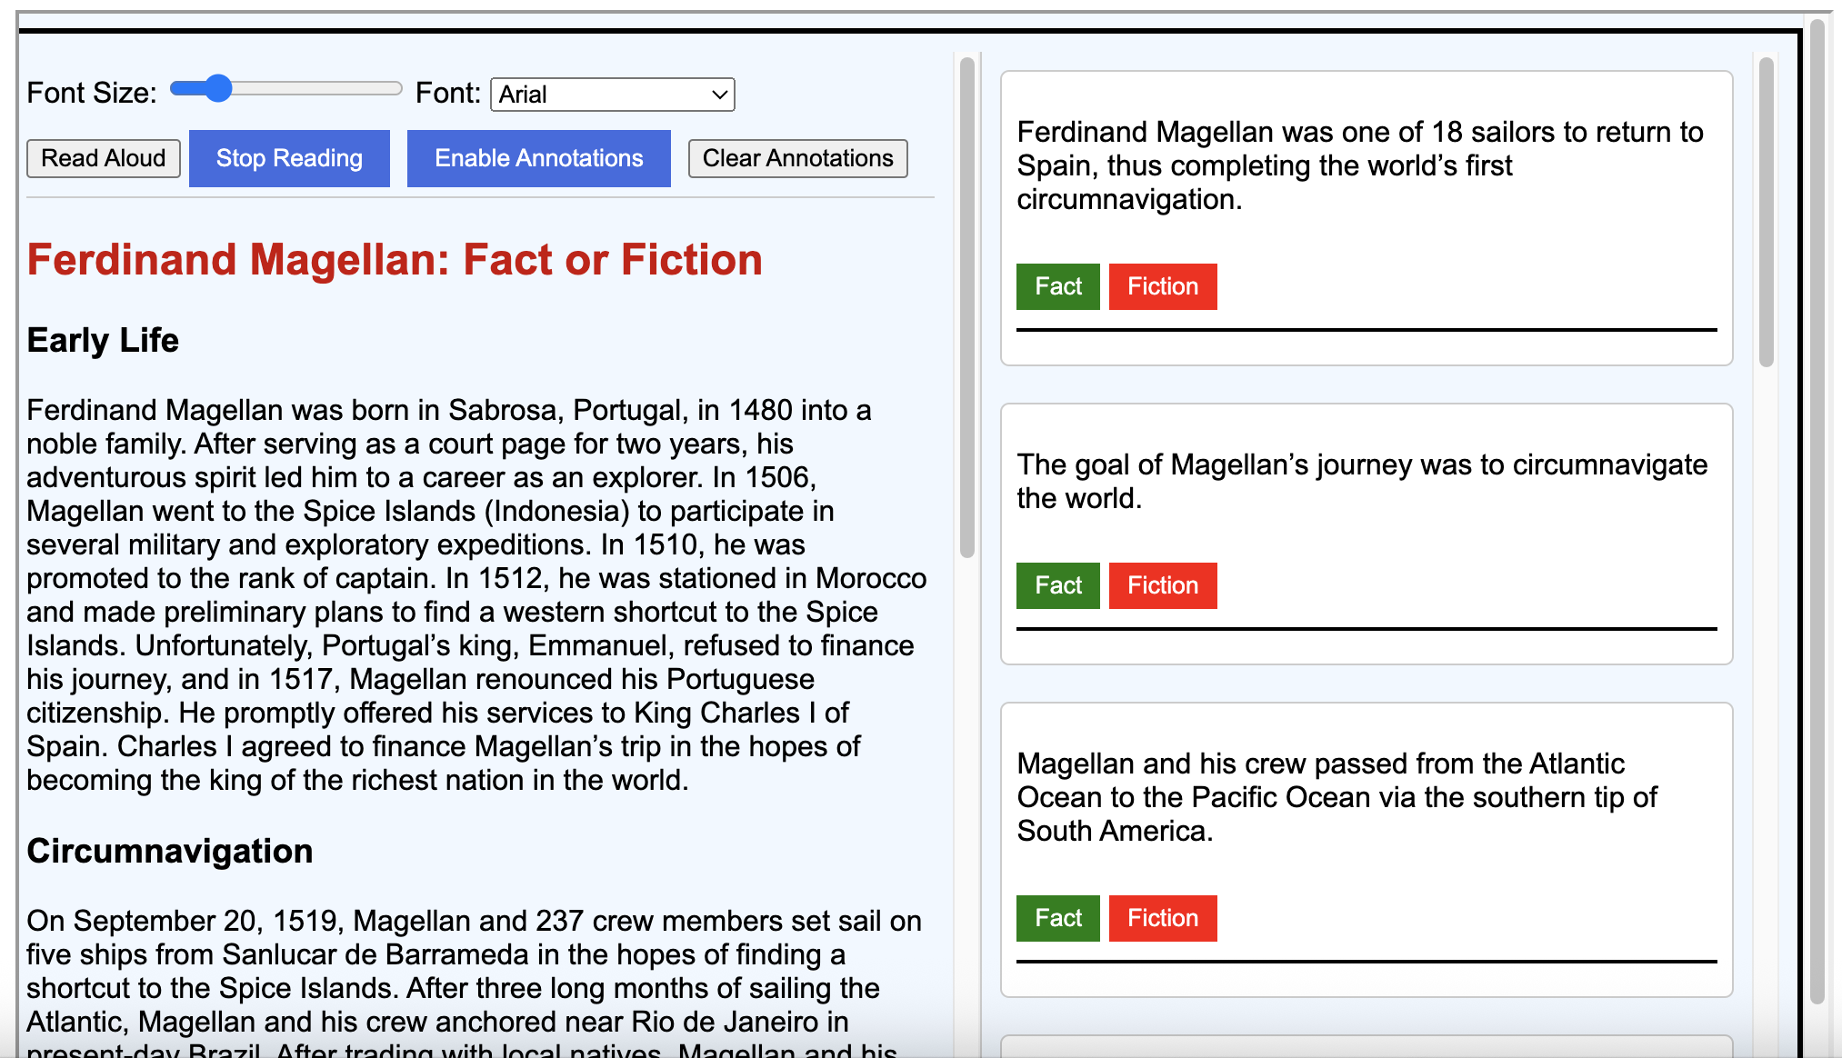1842x1058 pixels.
Task: Click the article panel's vertical scrollbar
Action: click(966, 309)
